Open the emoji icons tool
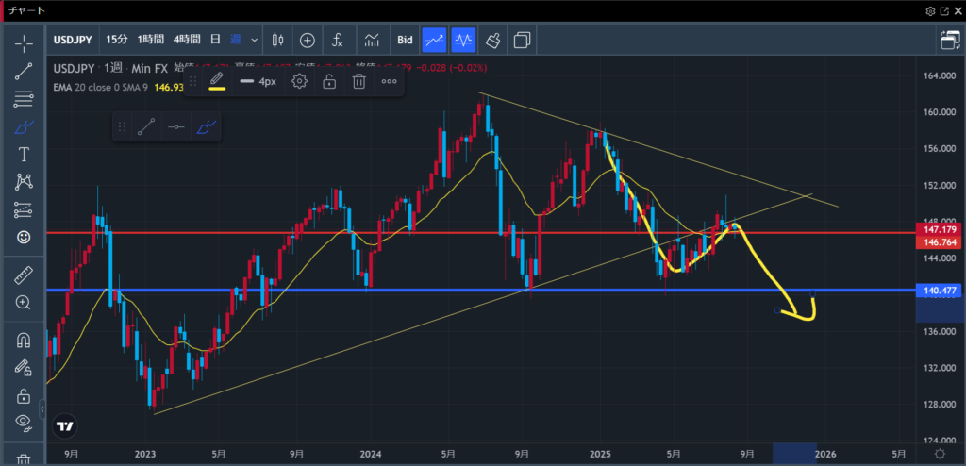The width and height of the screenshot is (966, 466). [x=24, y=238]
